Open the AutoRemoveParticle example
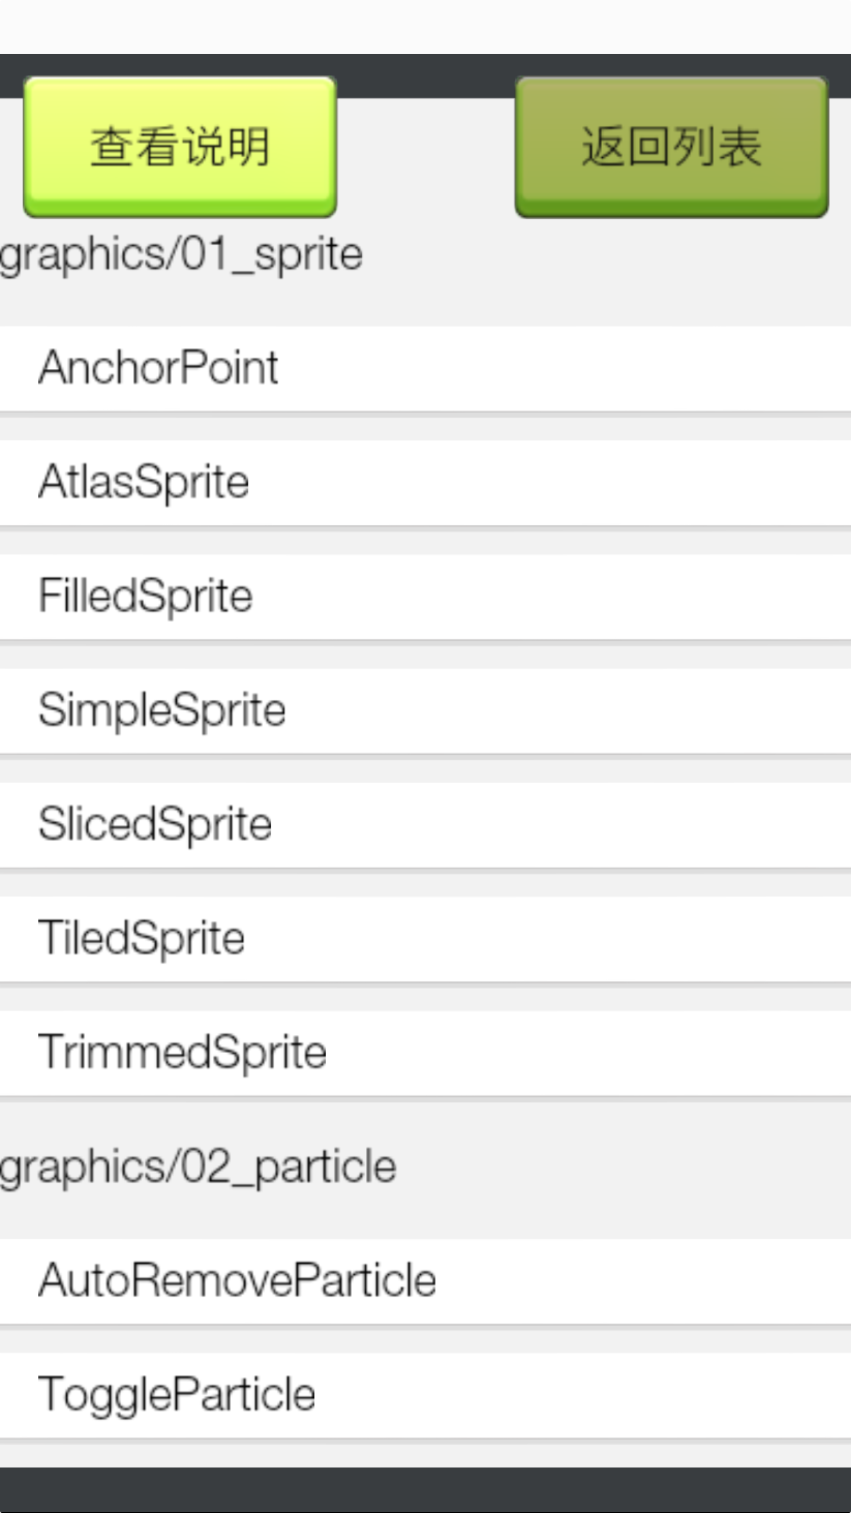Viewport: 851px width, 1513px height. (238, 1281)
